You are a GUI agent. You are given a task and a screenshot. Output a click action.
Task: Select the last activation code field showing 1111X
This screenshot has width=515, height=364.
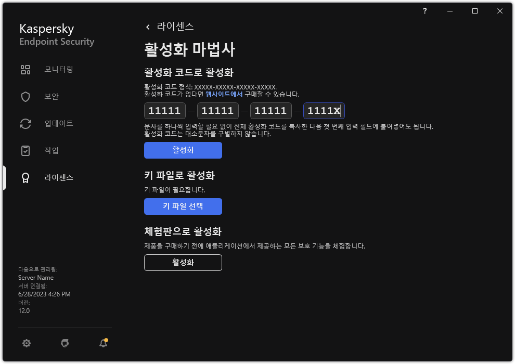[324, 110]
